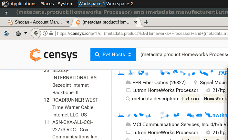Click the computer icon of second host result
This screenshot has width=228, height=140.
[x=121, y=115]
